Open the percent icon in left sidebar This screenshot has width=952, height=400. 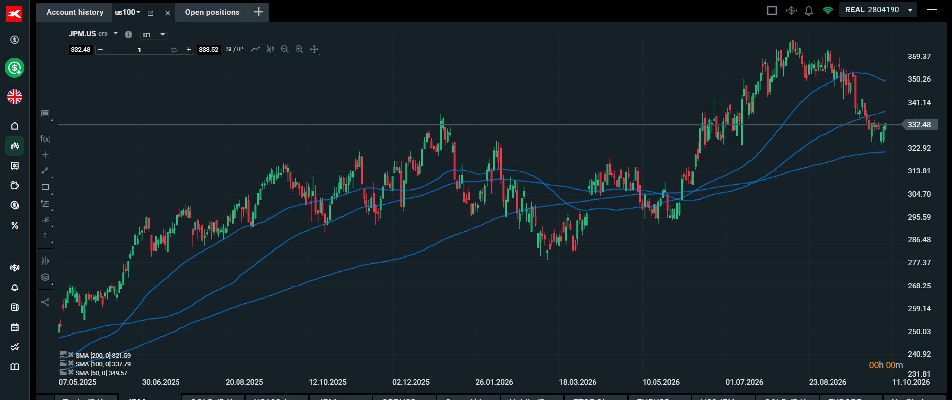(x=15, y=225)
